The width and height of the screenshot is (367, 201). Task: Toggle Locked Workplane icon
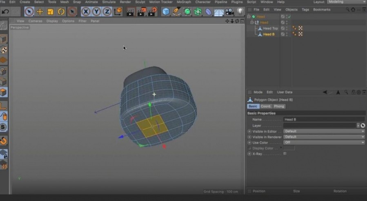(4, 154)
